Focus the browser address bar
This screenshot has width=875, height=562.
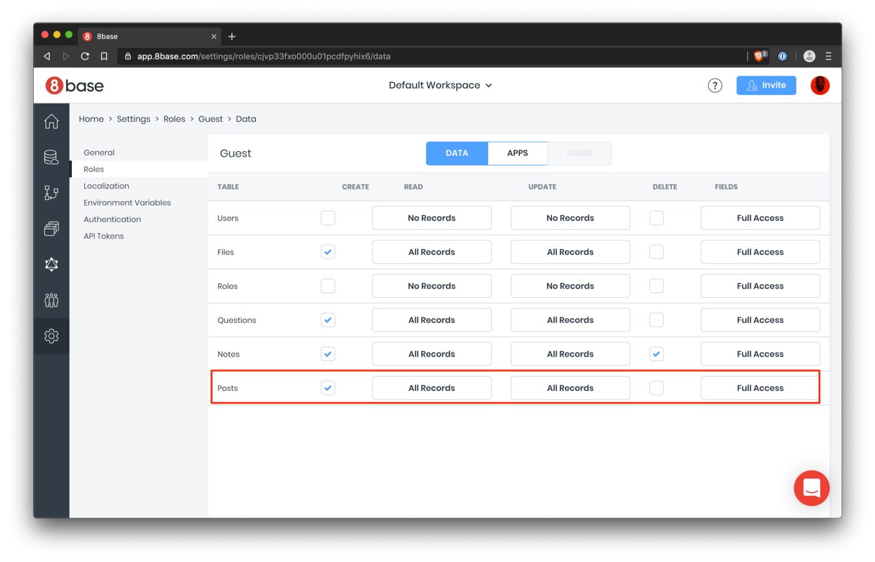pyautogui.click(x=431, y=56)
